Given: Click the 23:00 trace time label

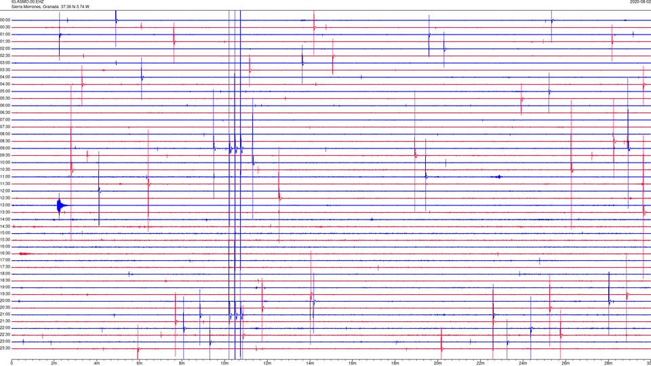Looking at the screenshot, I should [5, 342].
